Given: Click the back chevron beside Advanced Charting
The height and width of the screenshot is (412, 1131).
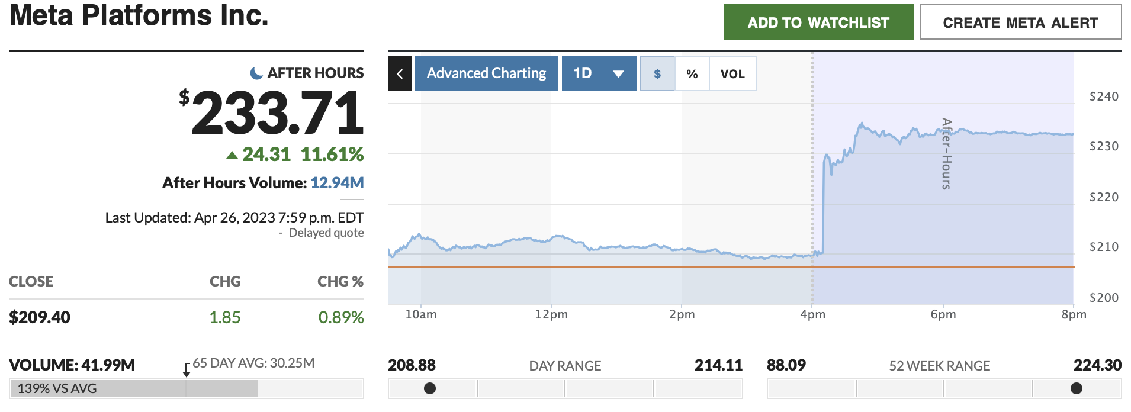Looking at the screenshot, I should click(400, 74).
